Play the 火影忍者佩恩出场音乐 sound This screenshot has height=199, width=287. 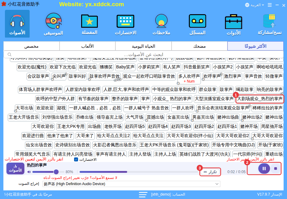tap(115, 145)
